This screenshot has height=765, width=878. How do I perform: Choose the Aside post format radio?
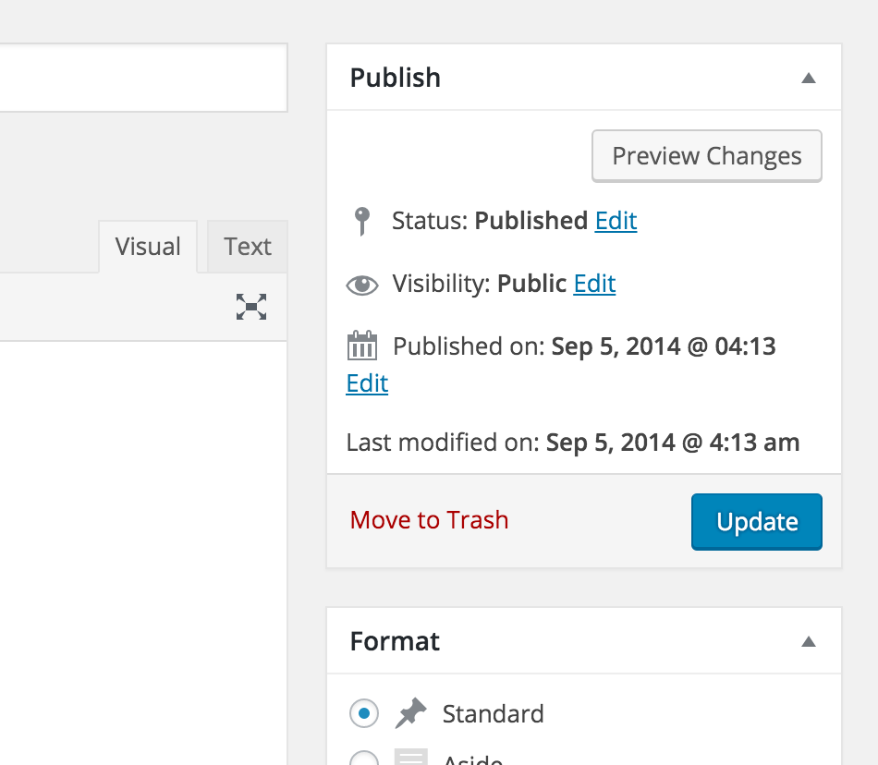pos(364,759)
